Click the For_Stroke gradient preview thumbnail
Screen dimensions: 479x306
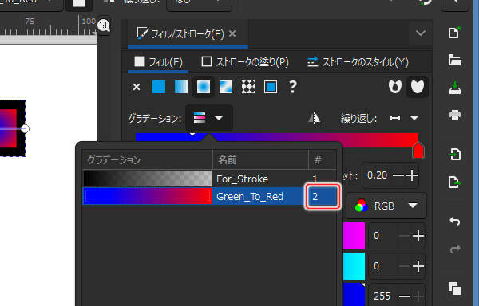tap(148, 178)
